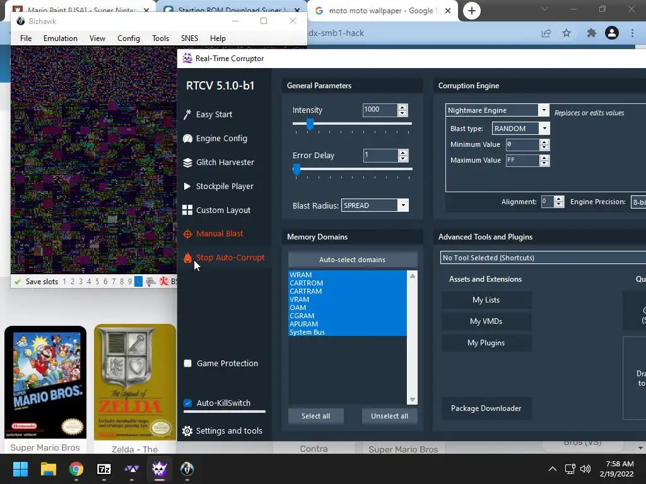Open Chrome three-dot menu
The width and height of the screenshot is (646, 484).
tap(632, 33)
